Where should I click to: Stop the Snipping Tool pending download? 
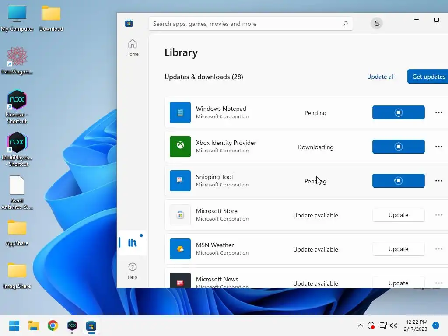[x=398, y=181]
